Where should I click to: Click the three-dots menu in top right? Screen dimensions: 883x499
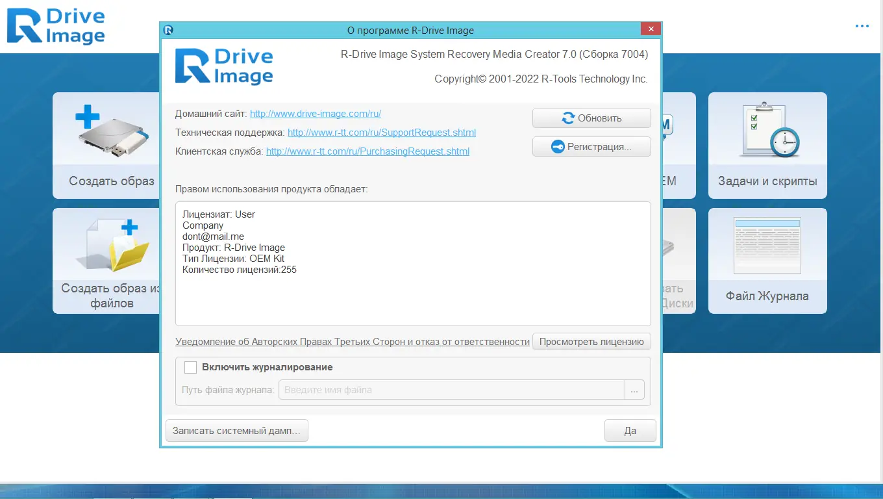click(862, 26)
